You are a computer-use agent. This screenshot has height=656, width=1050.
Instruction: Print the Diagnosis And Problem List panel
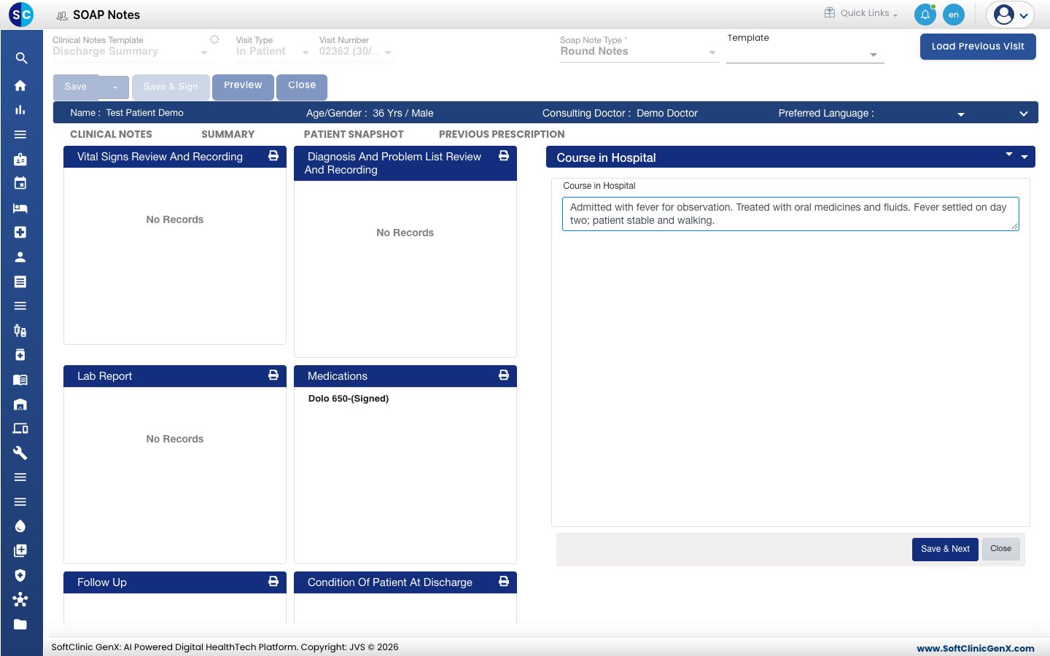pos(504,155)
